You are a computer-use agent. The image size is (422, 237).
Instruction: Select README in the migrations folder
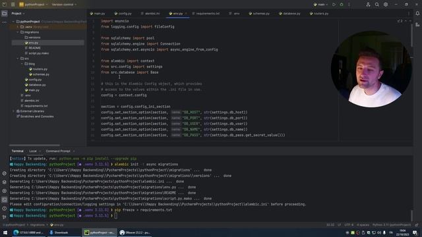[34, 48]
